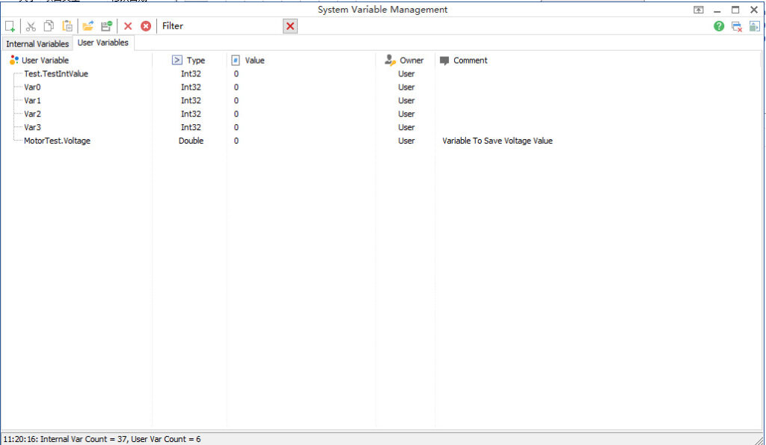The width and height of the screenshot is (766, 445).
Task: Save the variable list
Action: [105, 25]
